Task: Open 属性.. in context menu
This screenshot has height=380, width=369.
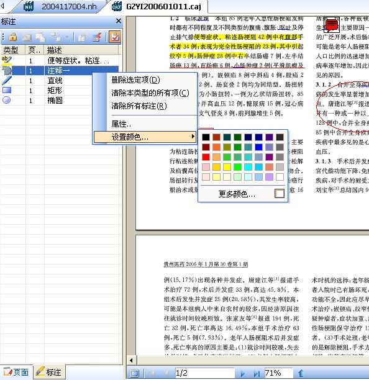Action: click(121, 124)
